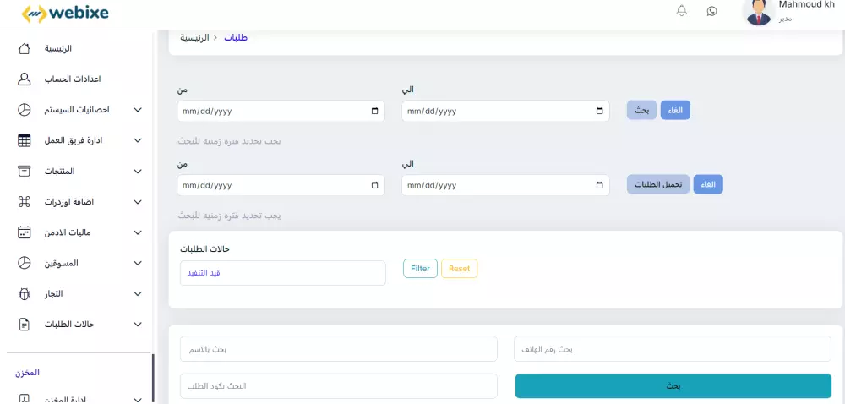
Task: Click the Reset button
Action: (x=459, y=269)
